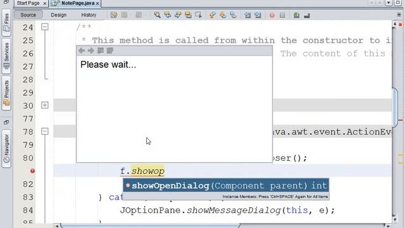Click the Comment code icon
The image size is (405, 228).
tap(297, 15)
